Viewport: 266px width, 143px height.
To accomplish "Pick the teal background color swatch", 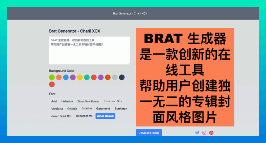I will [x=87, y=77].
